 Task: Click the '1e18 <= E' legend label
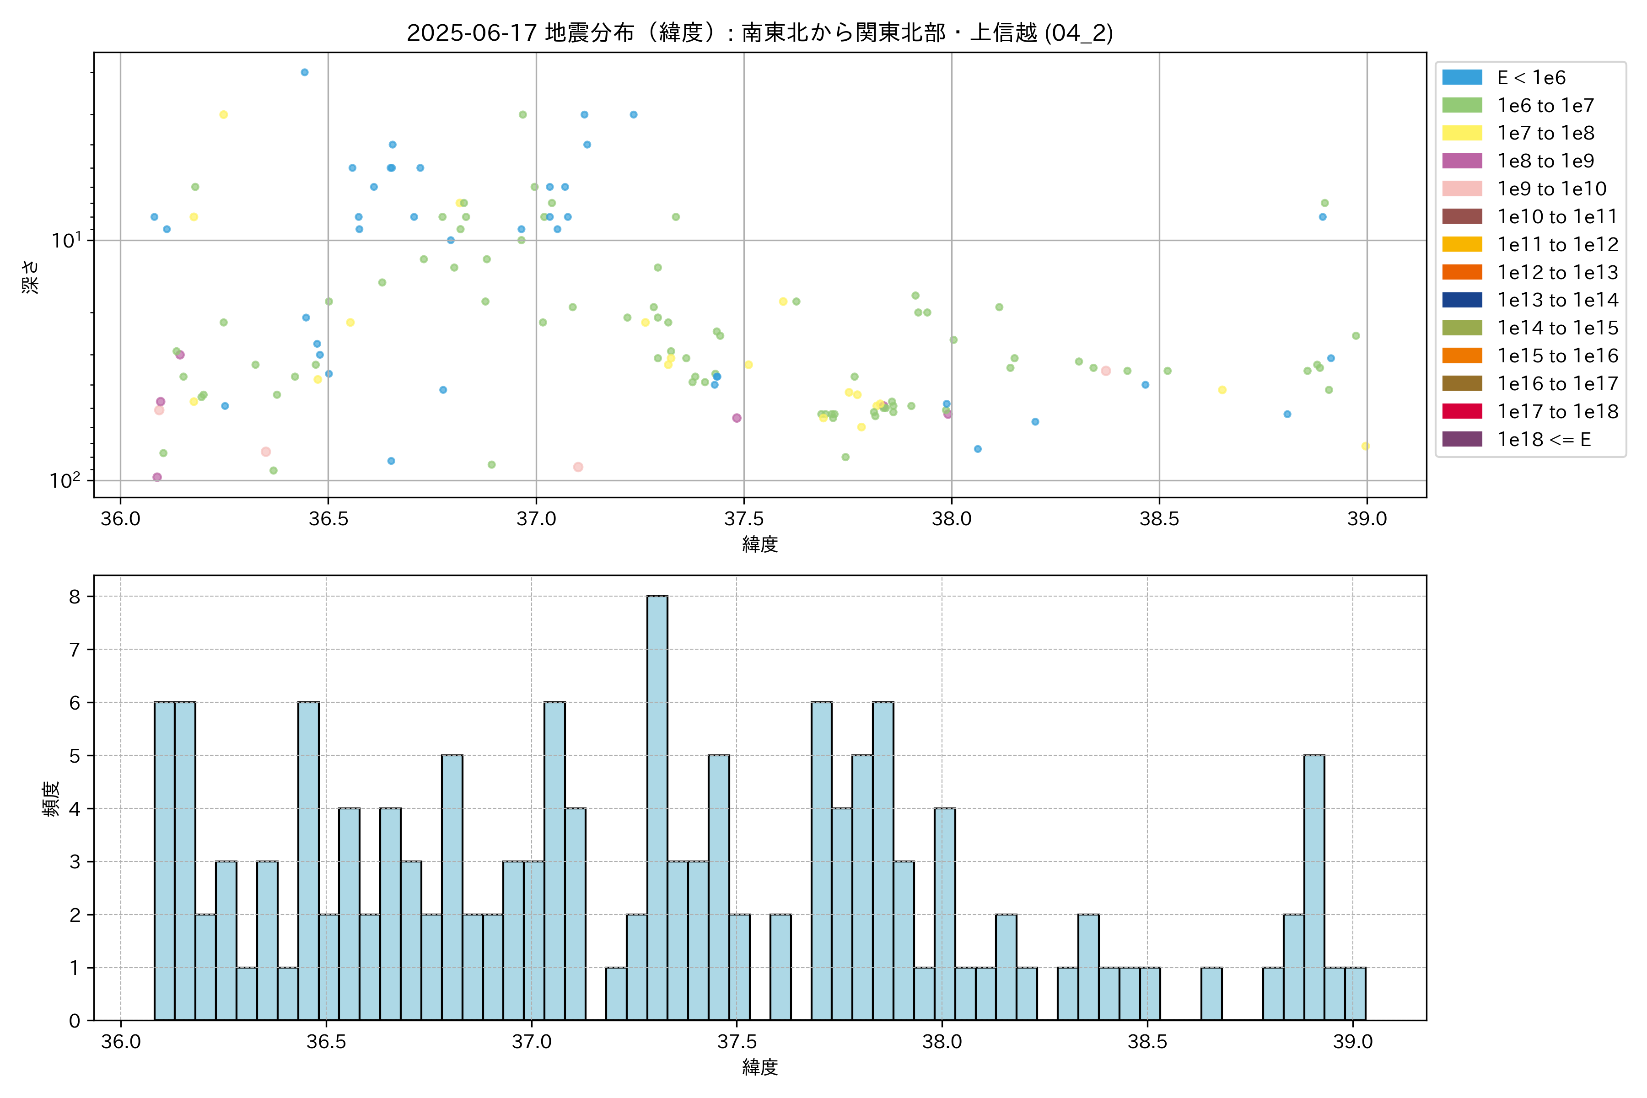[1544, 440]
